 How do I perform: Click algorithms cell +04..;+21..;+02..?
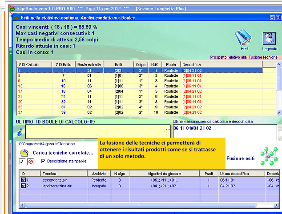(164, 186)
